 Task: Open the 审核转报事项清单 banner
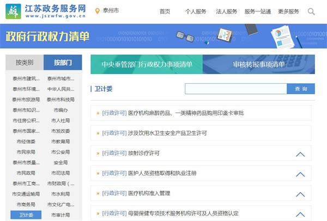click(259, 64)
